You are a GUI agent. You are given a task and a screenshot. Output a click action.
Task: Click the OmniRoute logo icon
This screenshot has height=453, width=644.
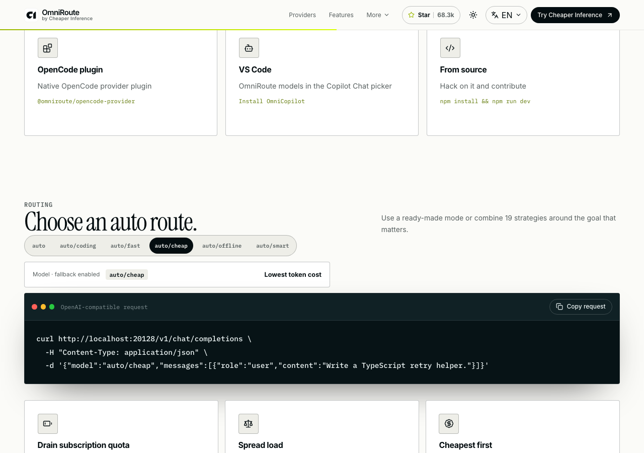tap(31, 15)
